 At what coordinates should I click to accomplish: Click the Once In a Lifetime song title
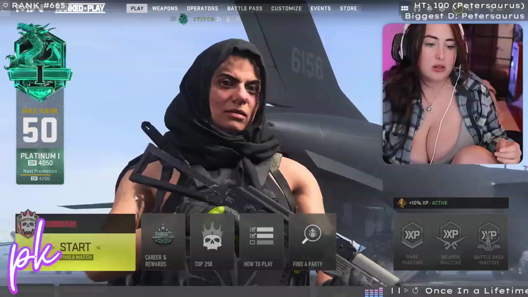[x=476, y=291]
